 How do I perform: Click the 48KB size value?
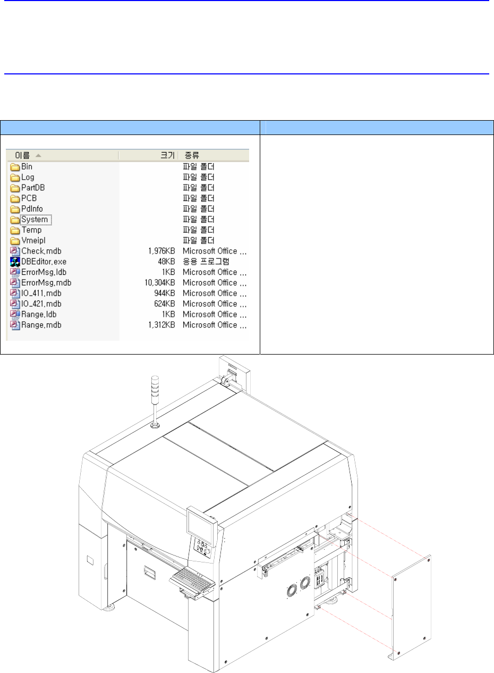166,262
